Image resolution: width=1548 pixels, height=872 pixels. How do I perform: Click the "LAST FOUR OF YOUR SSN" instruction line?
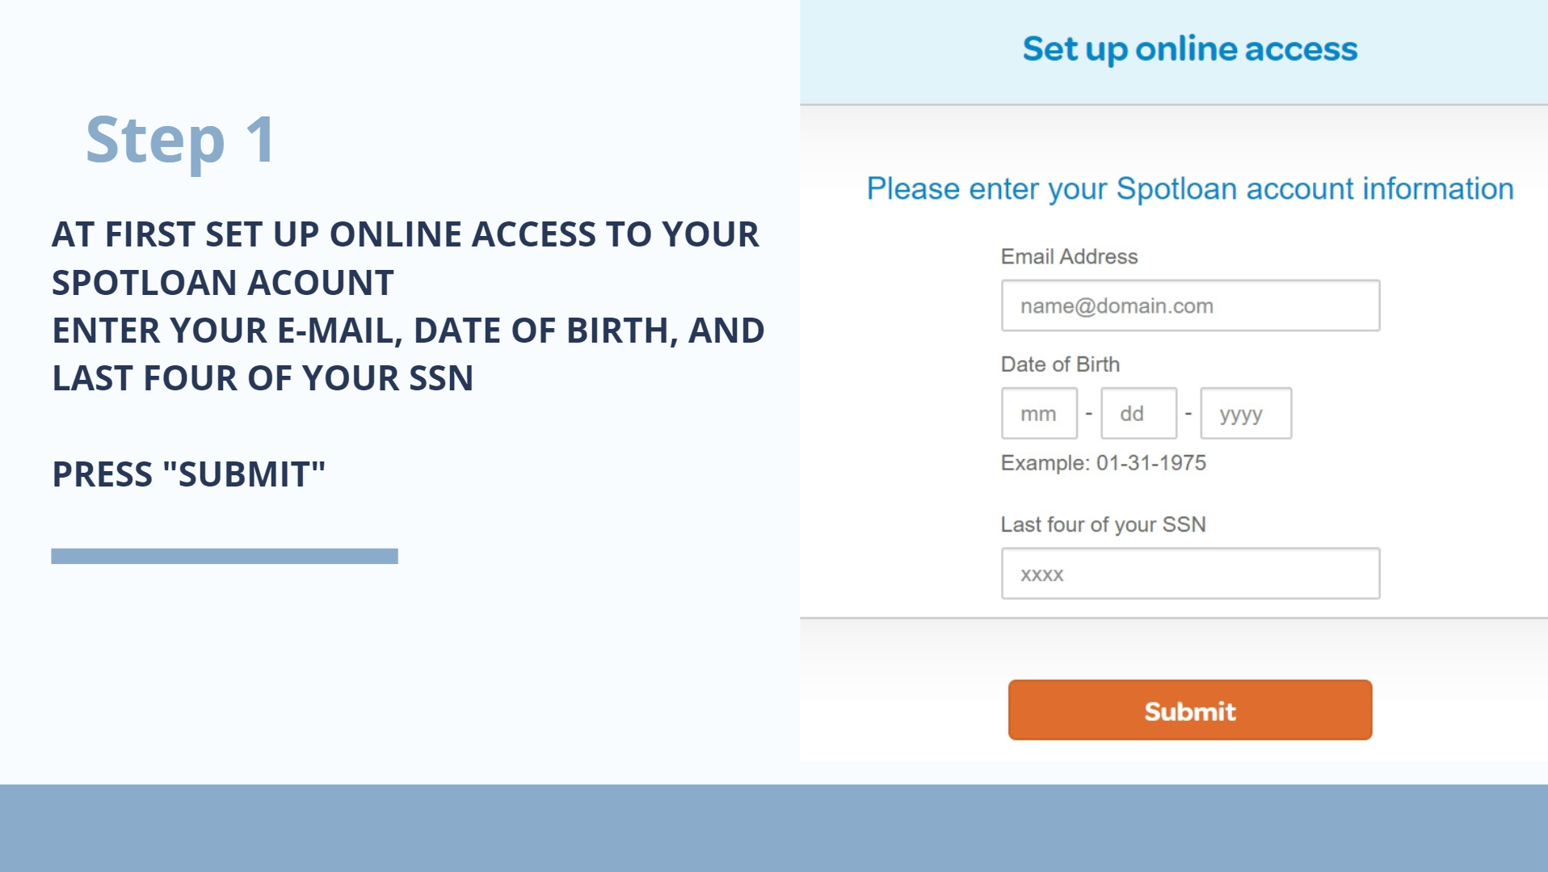[263, 378]
